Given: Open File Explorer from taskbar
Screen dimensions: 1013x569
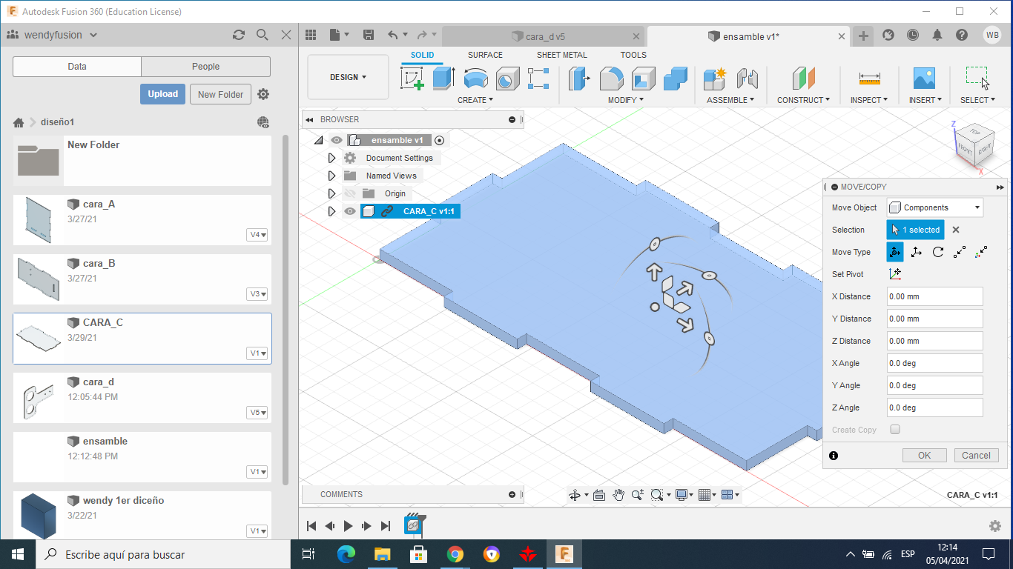Looking at the screenshot, I should (382, 554).
